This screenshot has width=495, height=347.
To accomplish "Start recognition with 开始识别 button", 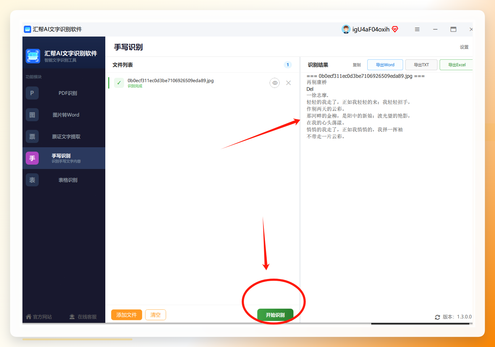I will [275, 315].
